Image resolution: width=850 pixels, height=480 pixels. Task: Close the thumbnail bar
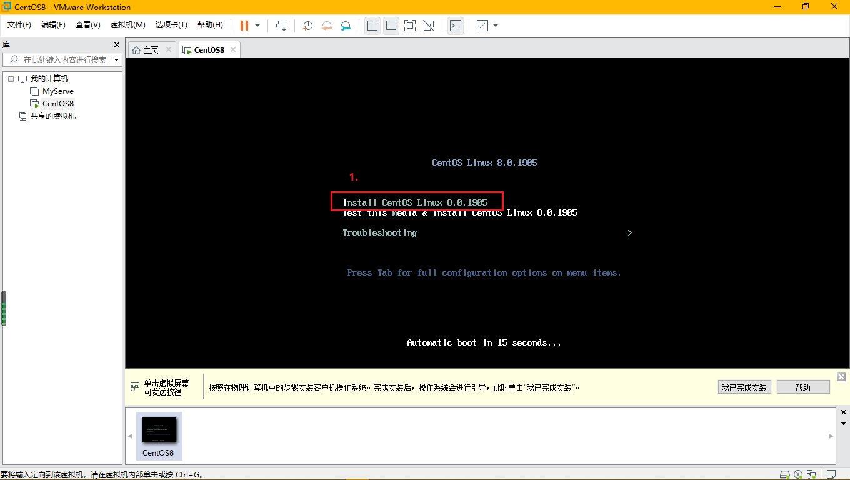pyautogui.click(x=843, y=412)
